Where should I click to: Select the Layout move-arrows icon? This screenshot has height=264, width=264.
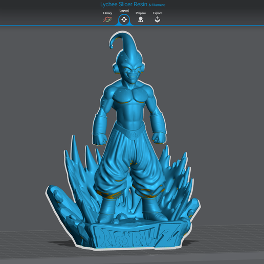[124, 19]
